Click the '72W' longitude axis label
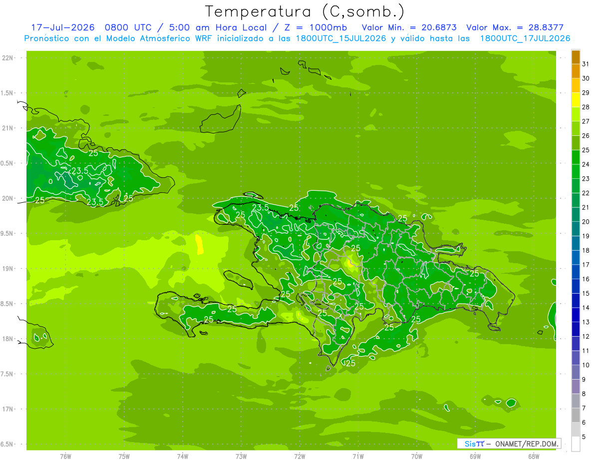The width and height of the screenshot is (599, 463). [x=299, y=457]
